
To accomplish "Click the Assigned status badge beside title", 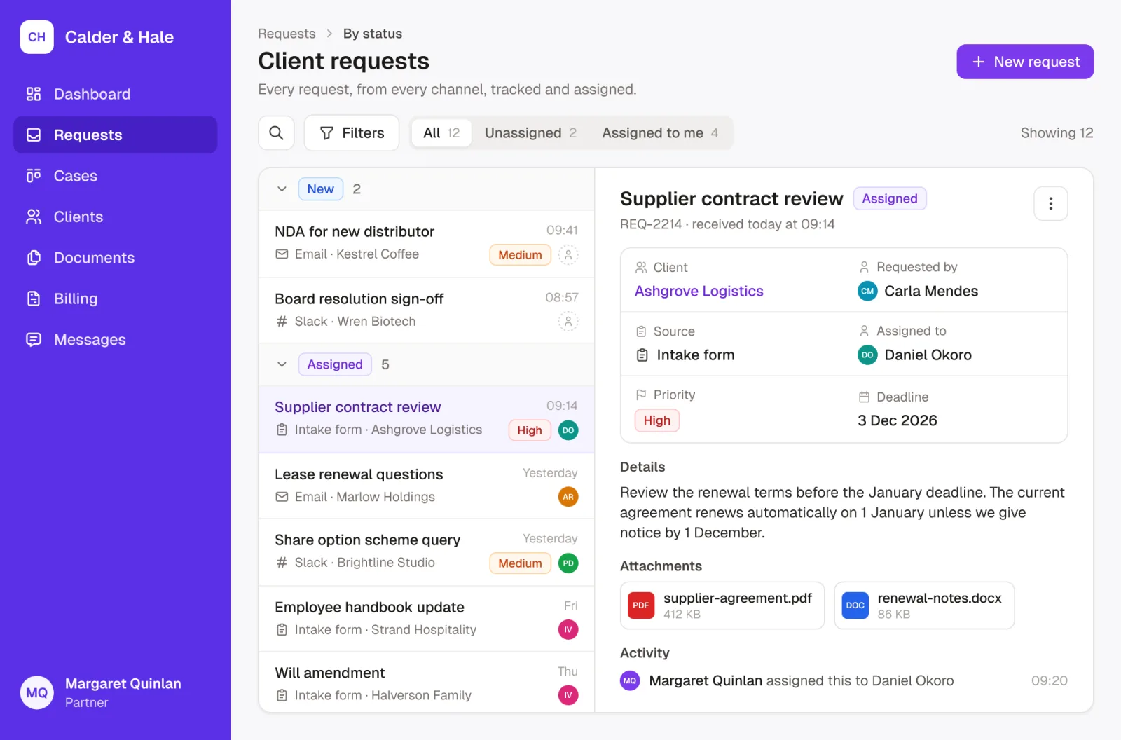I will click(x=890, y=198).
